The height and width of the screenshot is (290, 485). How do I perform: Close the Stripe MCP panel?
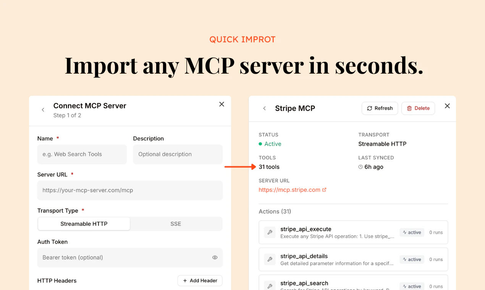(x=447, y=106)
